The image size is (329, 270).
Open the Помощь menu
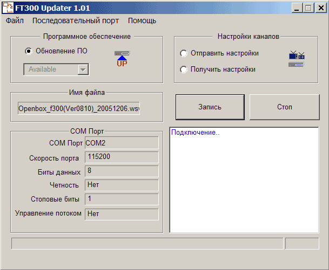click(x=142, y=20)
